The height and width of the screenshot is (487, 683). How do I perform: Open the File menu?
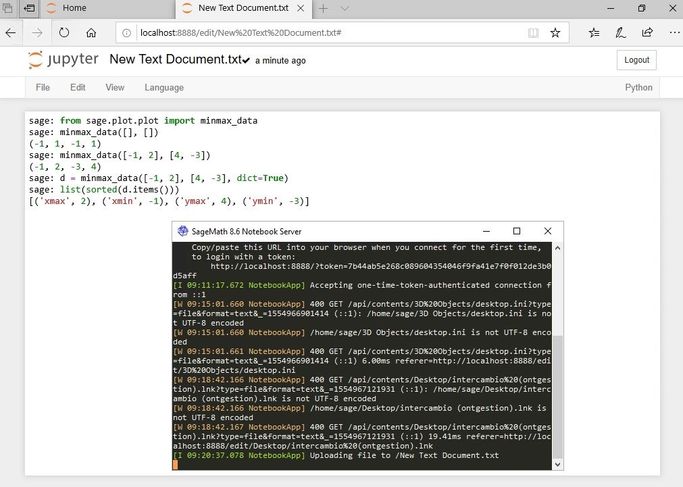click(x=43, y=88)
